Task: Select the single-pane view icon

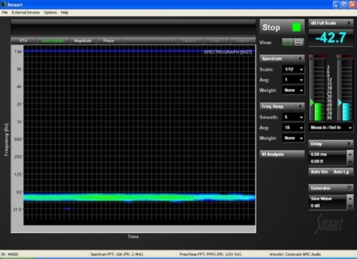Action: [x=287, y=43]
